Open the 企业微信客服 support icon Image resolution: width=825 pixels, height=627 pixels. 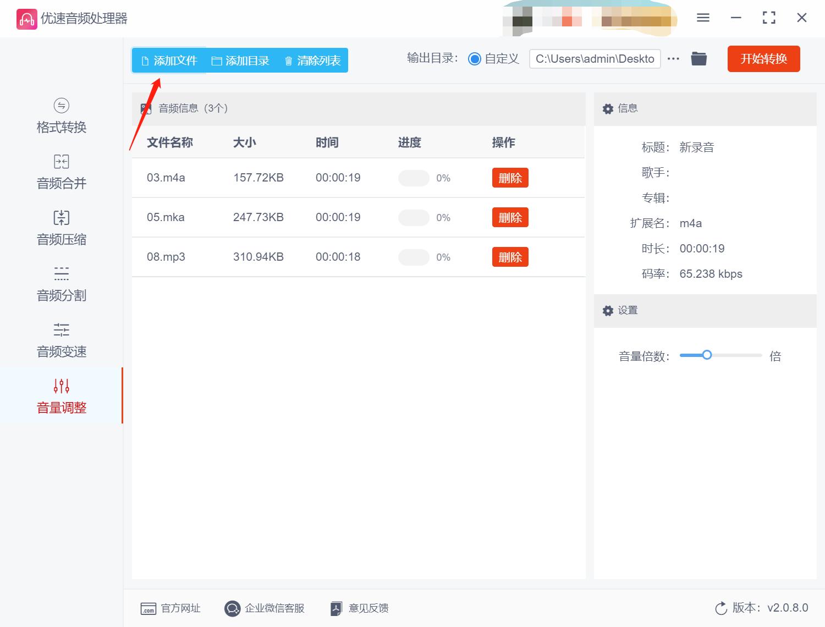(232, 608)
